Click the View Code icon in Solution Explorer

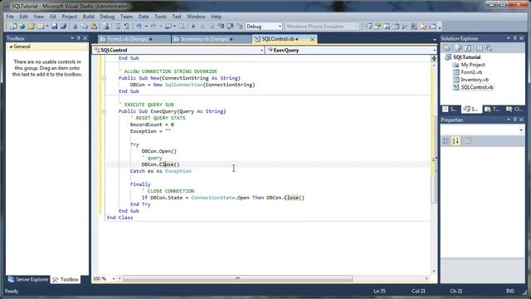(480, 48)
